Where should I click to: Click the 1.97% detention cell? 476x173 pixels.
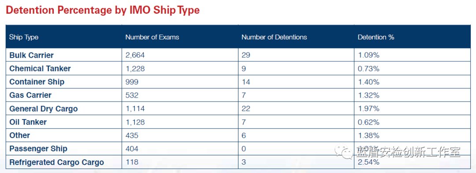[x=412, y=109]
